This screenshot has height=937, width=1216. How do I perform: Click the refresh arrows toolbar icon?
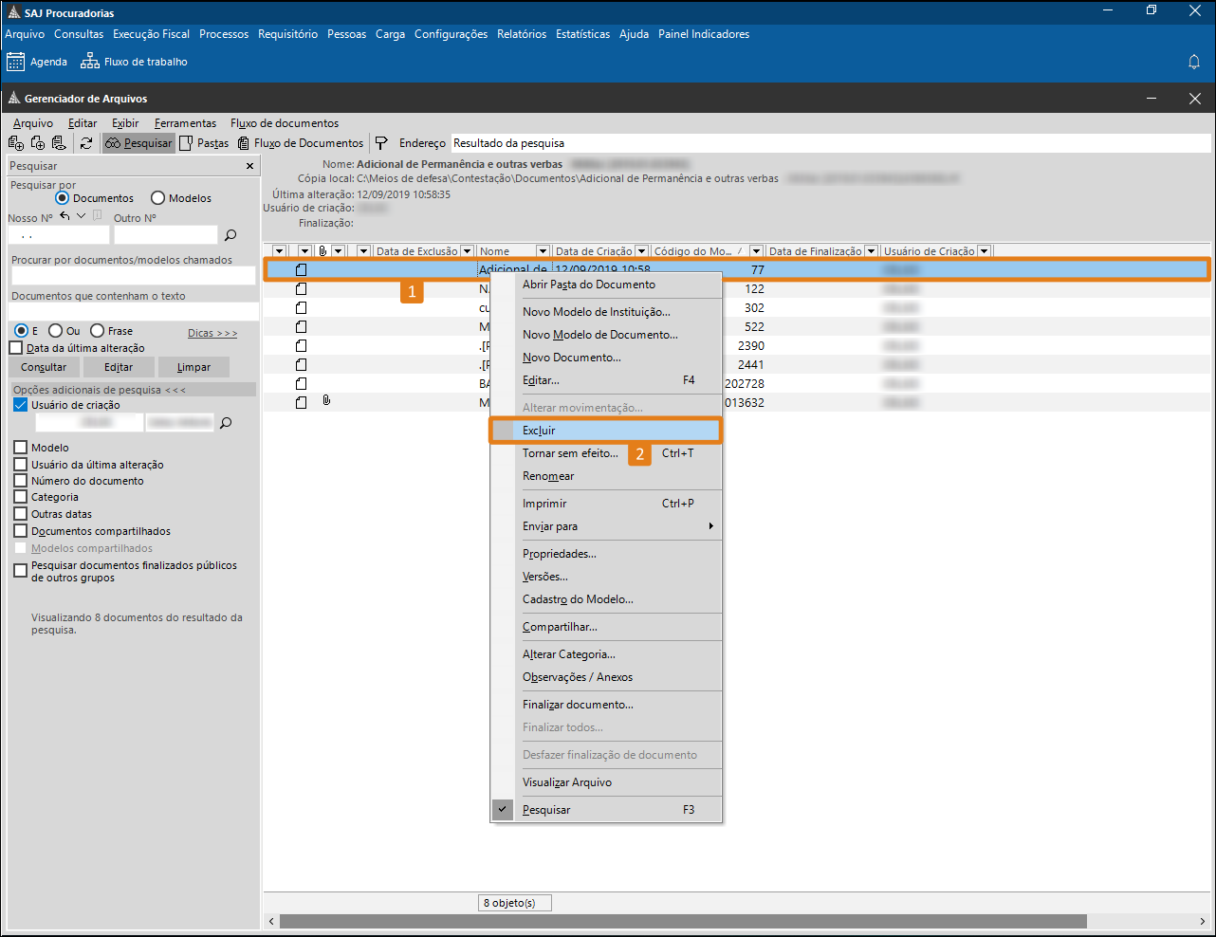[86, 143]
